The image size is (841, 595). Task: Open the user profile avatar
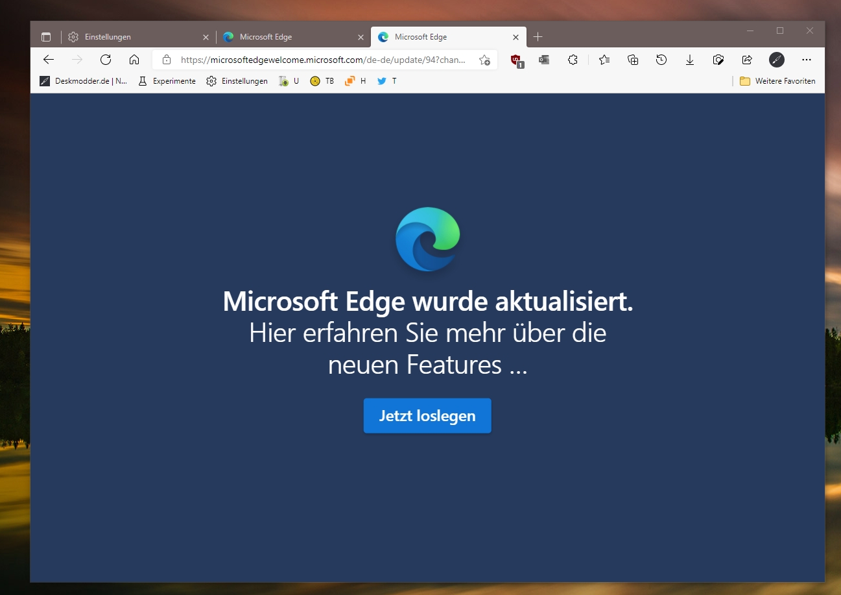pos(776,60)
